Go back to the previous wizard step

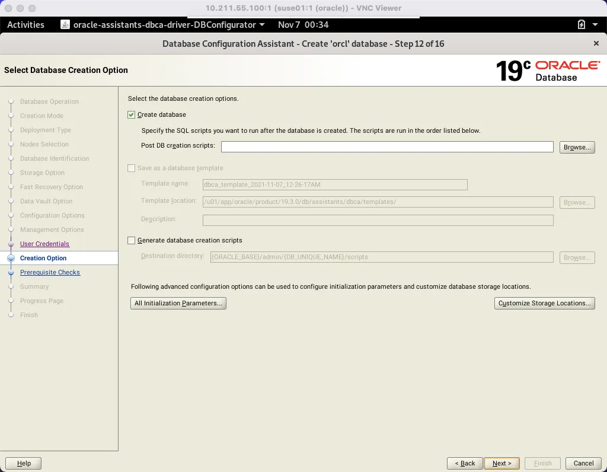[465, 463]
